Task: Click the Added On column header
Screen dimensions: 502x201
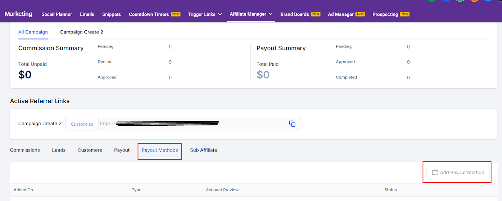Action: 23,190
